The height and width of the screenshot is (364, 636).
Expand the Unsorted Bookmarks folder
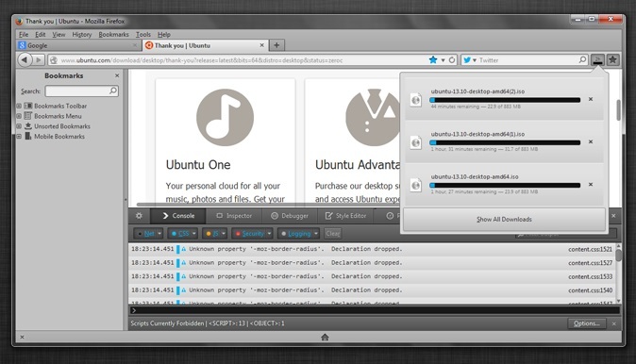pyautogui.click(x=19, y=126)
